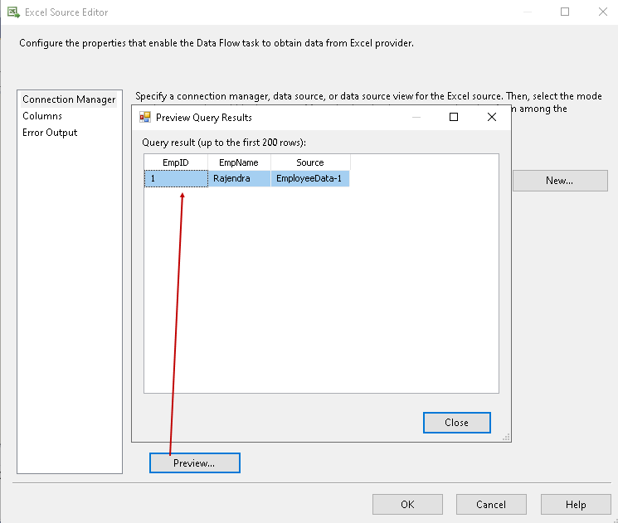This screenshot has height=523, width=618.
Task: Maximize the Excel Source Editor window
Action: click(x=565, y=12)
